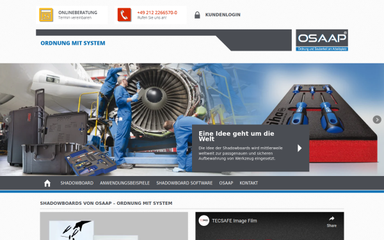Click the 'Rufen Sie uns an!' text

[152, 18]
